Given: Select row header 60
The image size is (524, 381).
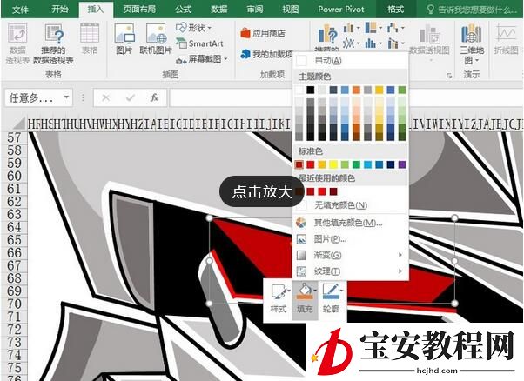Looking at the screenshot, I should tap(14, 176).
